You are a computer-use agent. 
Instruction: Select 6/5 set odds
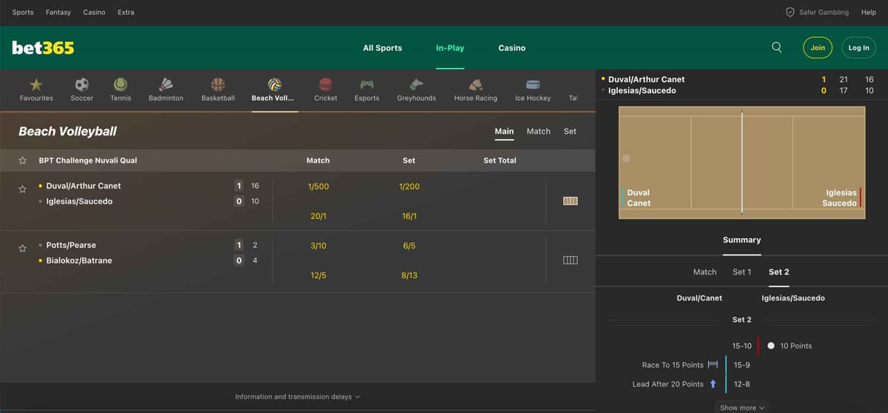click(x=409, y=246)
